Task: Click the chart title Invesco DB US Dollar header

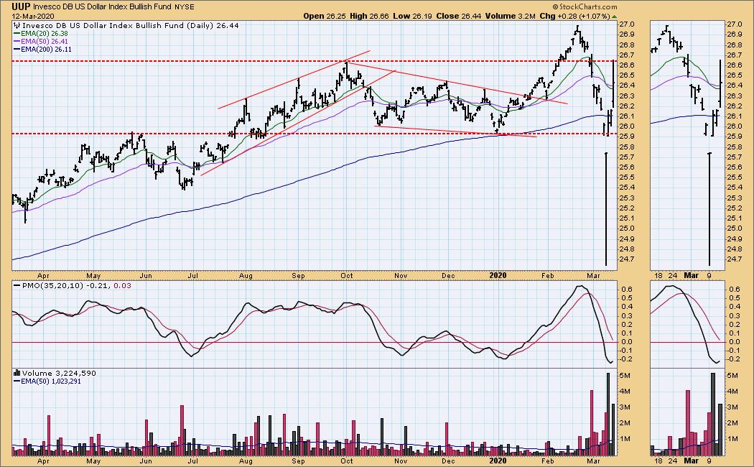Action: point(102,6)
